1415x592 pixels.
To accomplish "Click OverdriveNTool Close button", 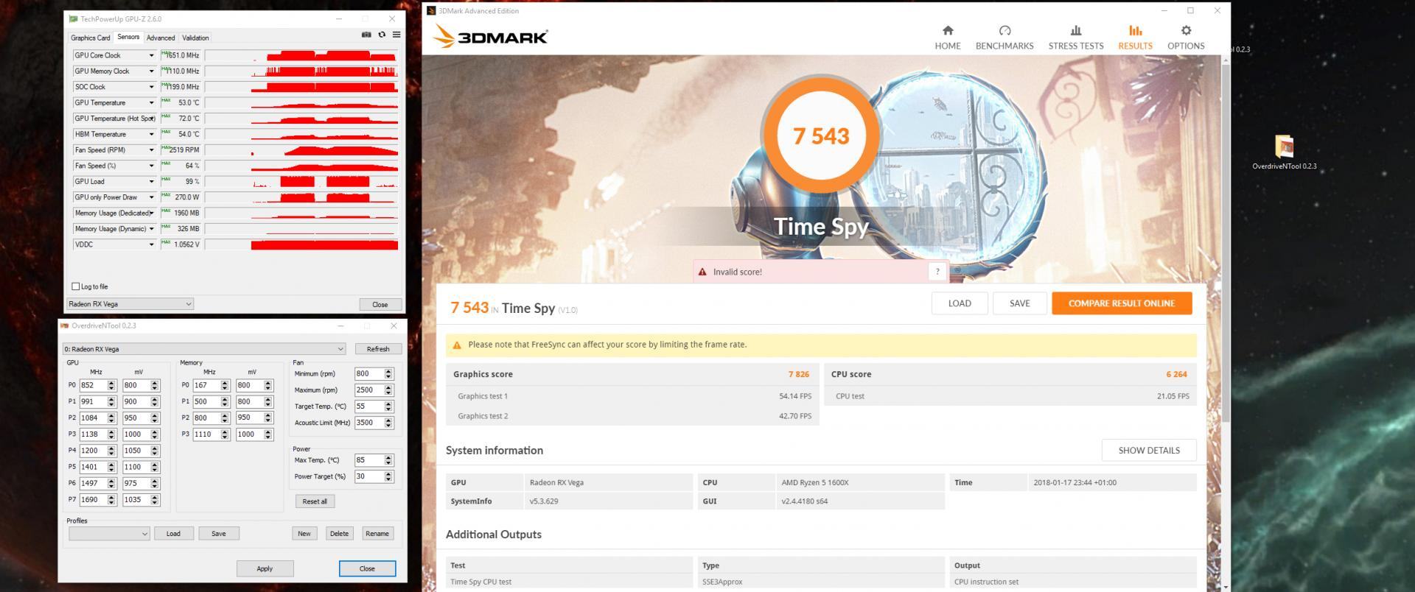I will [367, 568].
